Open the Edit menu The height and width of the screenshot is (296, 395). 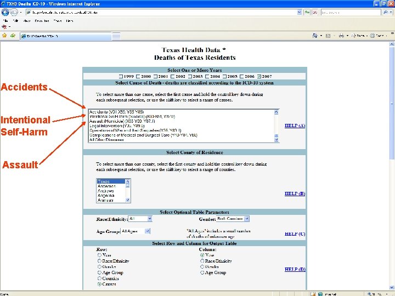(15, 21)
